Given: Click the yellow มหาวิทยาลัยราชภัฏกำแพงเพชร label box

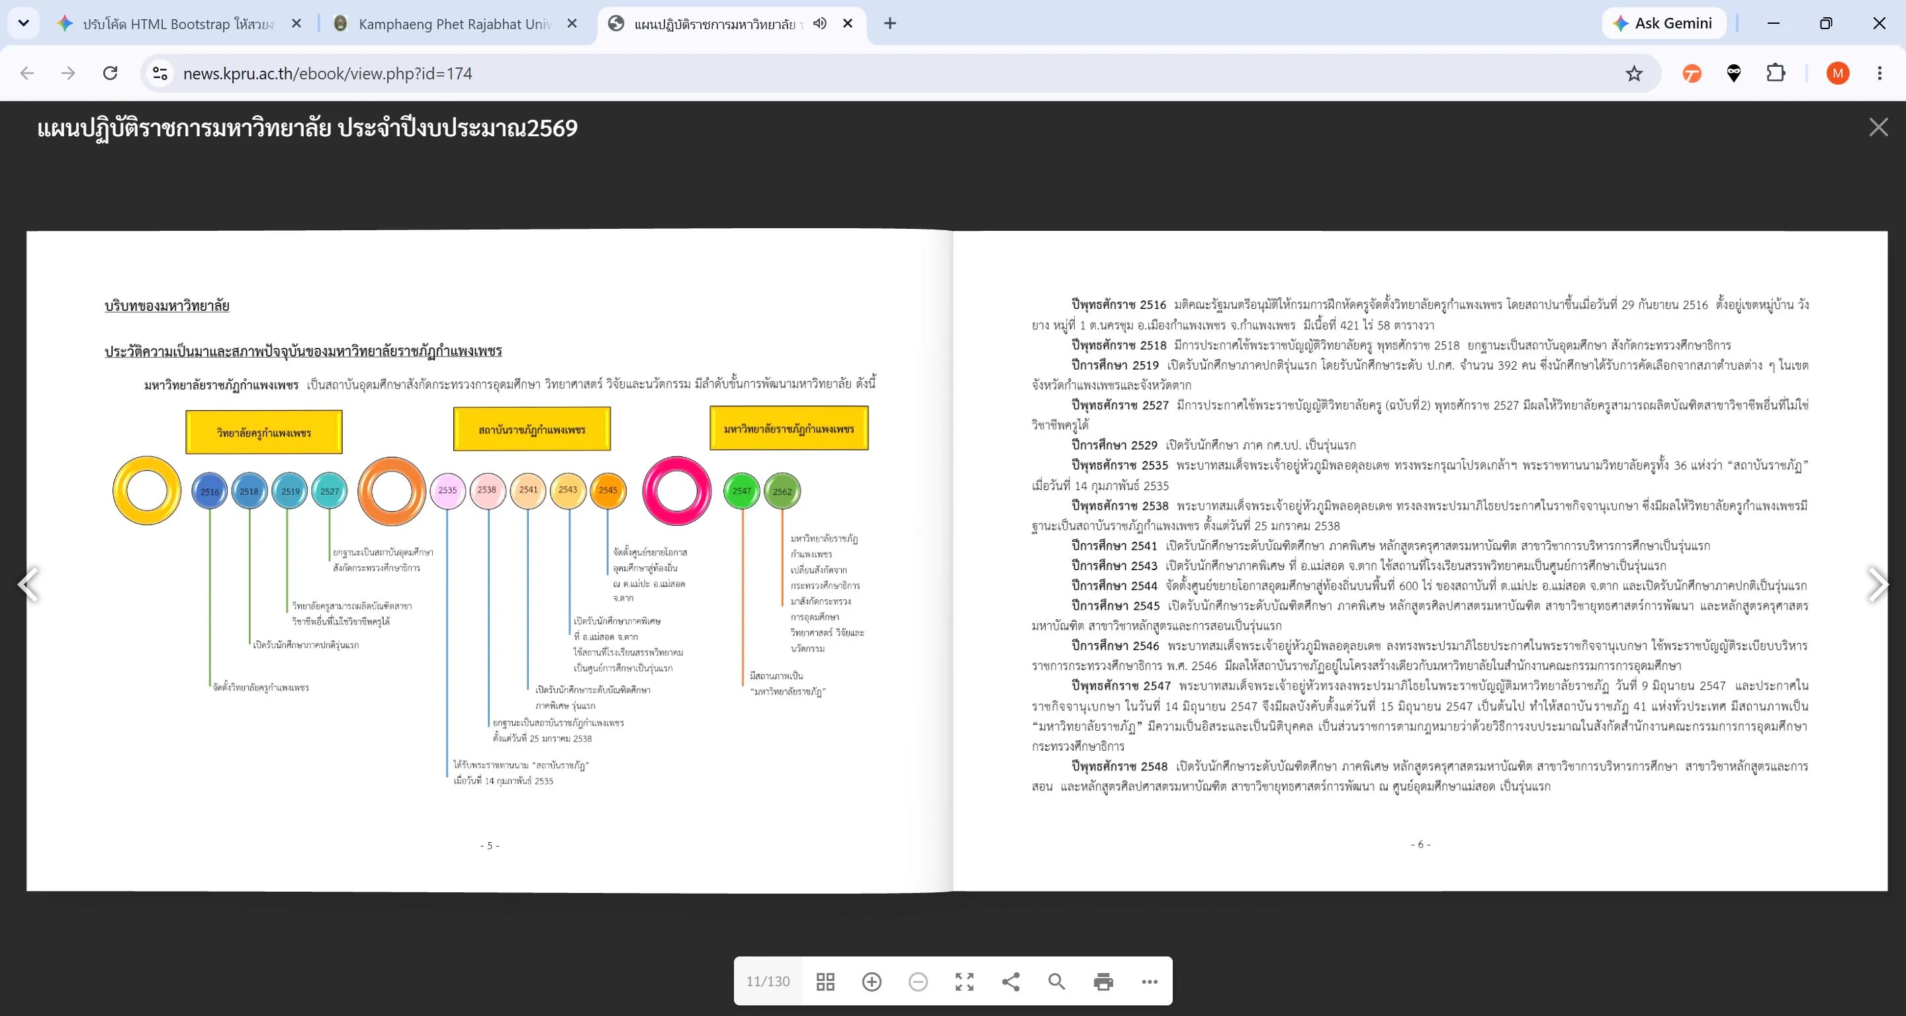Looking at the screenshot, I should (789, 428).
